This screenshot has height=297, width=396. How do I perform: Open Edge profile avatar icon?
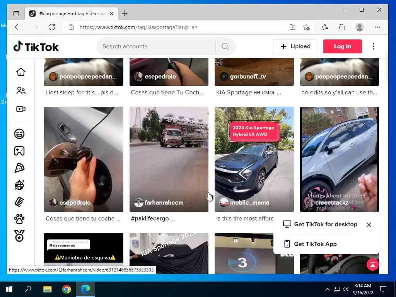(x=359, y=27)
